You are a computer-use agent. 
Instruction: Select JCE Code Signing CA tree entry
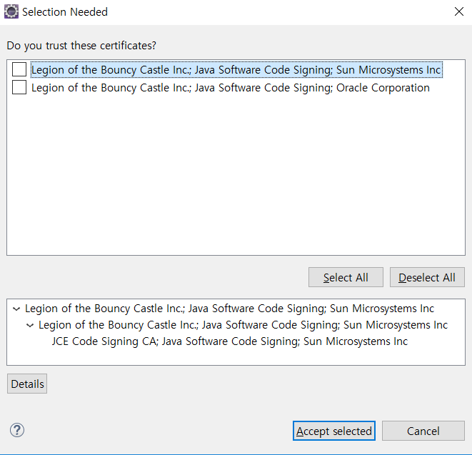(230, 341)
